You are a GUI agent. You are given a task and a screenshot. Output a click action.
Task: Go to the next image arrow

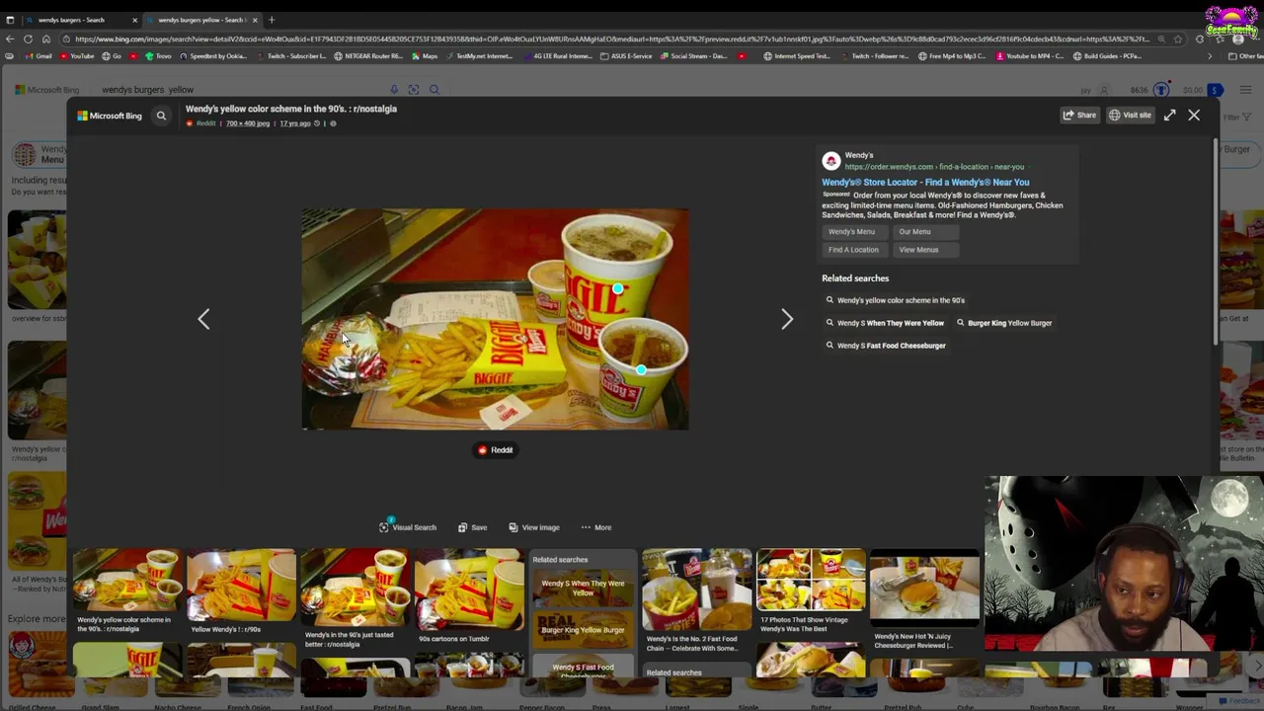tap(787, 318)
